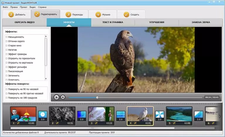
Task: Open step 4 Музыка tab
Action: pyautogui.click(x=103, y=14)
